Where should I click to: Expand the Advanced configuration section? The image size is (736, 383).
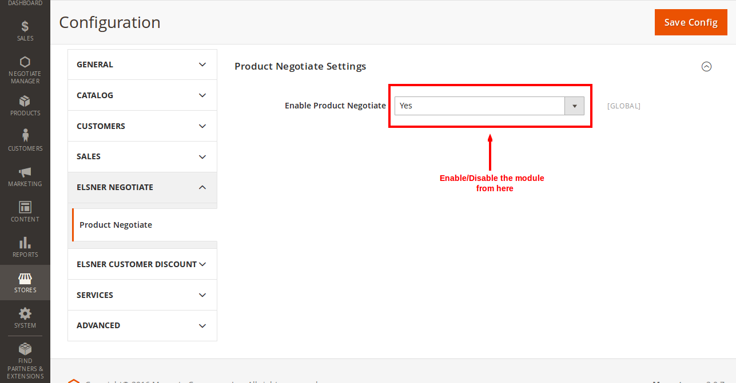[142, 325]
